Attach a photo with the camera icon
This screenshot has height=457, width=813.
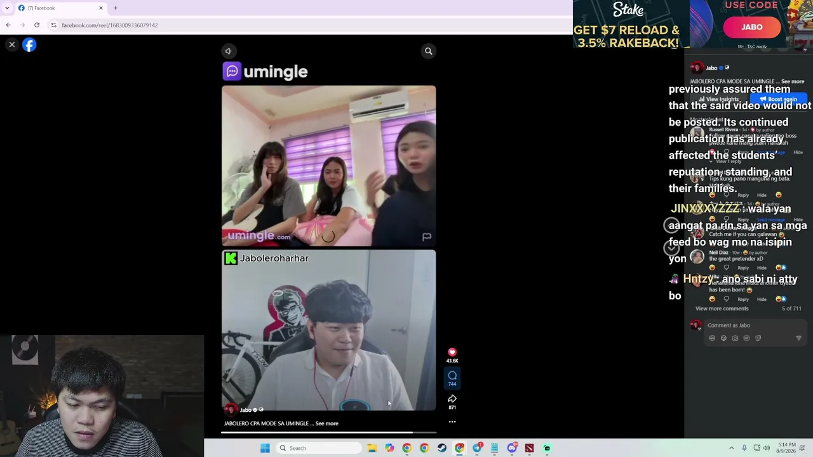point(735,338)
